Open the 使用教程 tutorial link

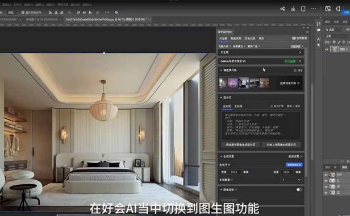299,38
